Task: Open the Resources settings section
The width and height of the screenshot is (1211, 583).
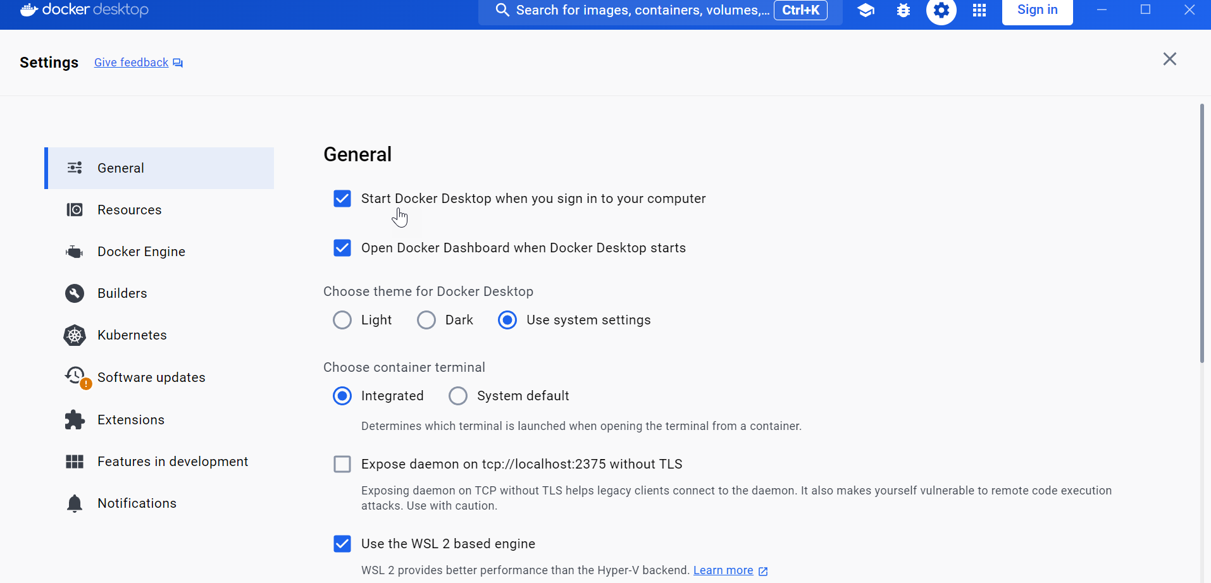Action: 129,210
